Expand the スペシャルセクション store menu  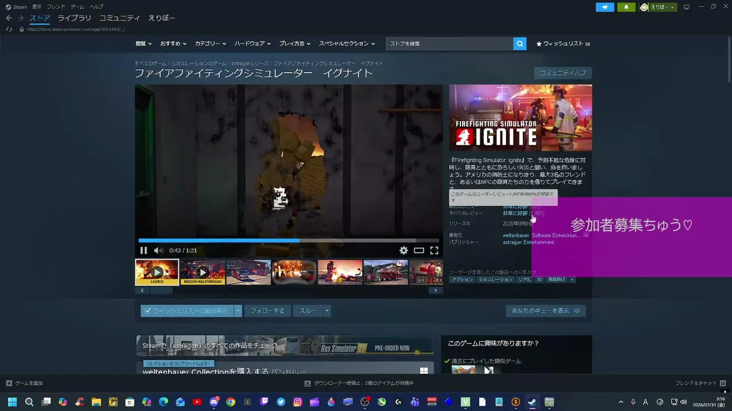tap(347, 43)
